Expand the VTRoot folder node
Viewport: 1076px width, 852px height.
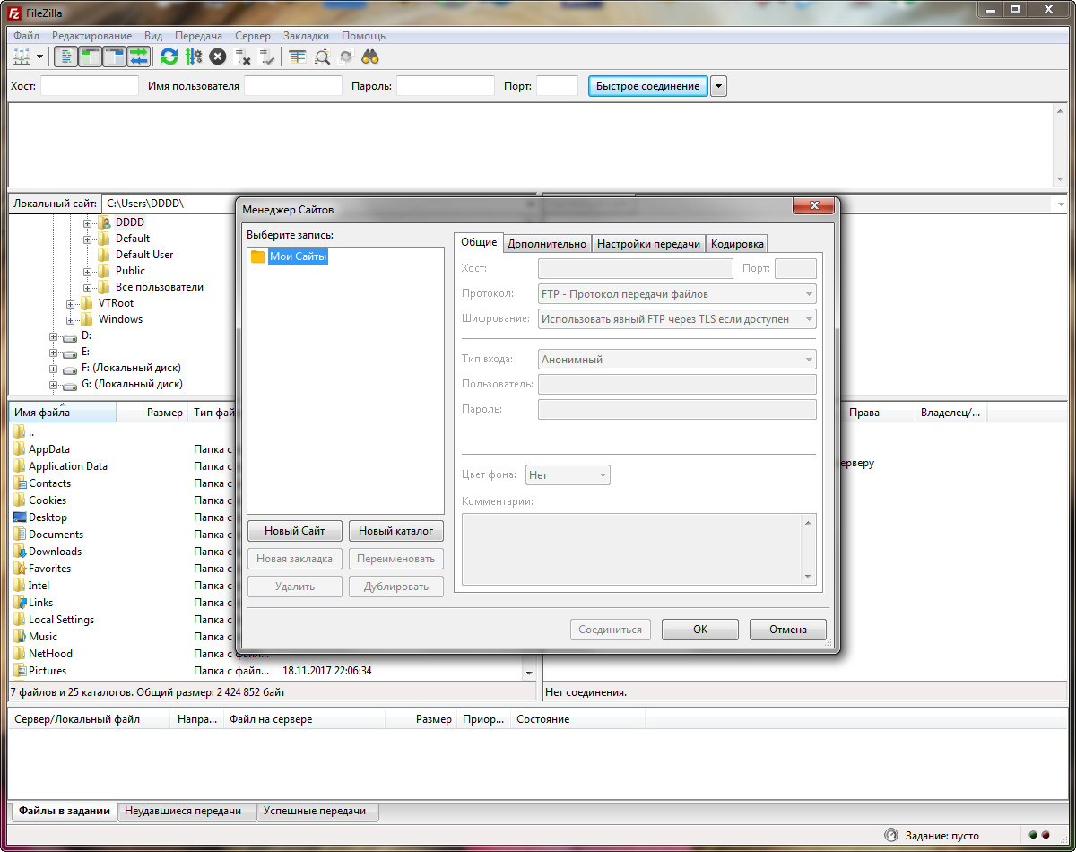coord(71,303)
